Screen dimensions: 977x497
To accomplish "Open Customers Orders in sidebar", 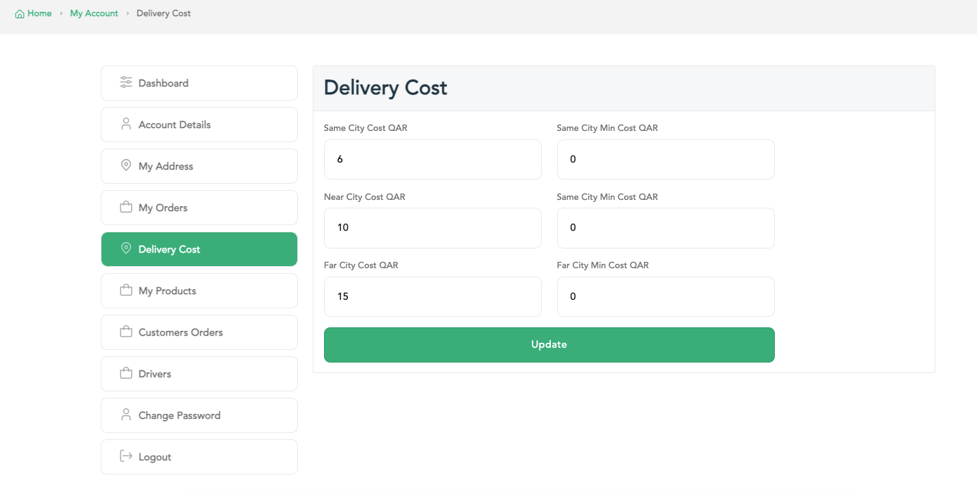I will point(180,332).
